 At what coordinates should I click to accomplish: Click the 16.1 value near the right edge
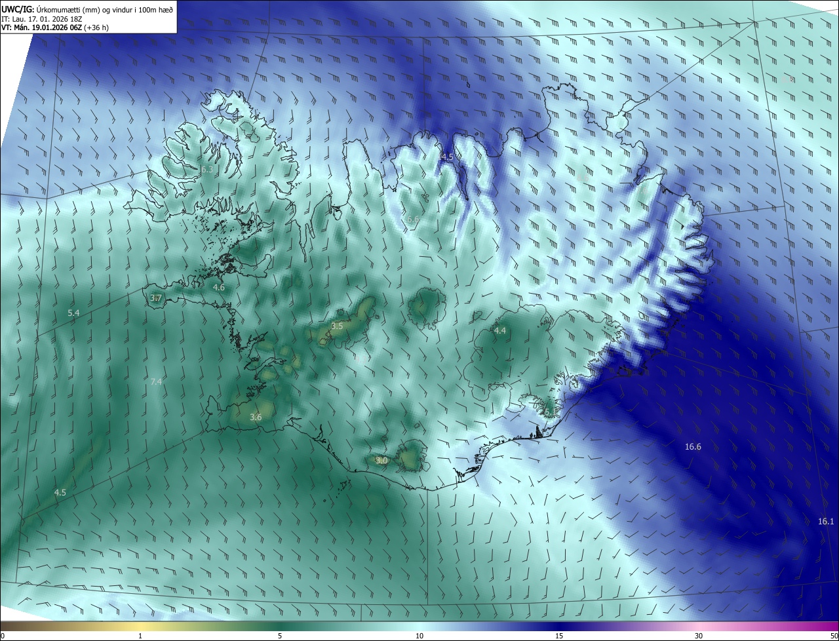click(x=826, y=522)
